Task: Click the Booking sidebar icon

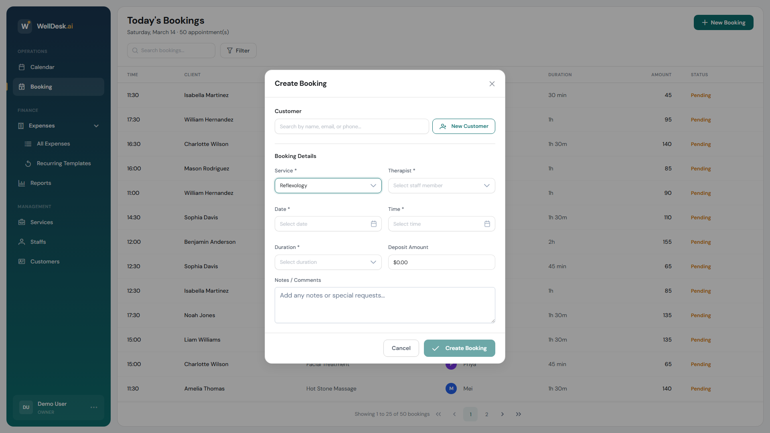Action: [22, 87]
